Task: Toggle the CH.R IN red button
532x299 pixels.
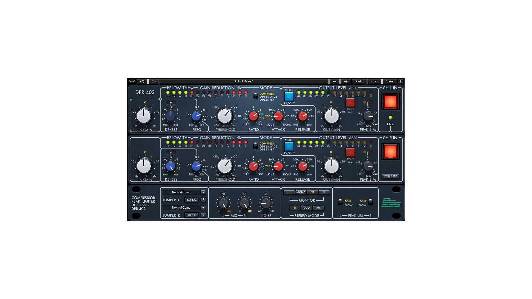Action: tap(390, 151)
